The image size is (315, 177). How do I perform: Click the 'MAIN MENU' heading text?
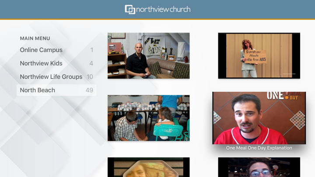pos(35,38)
